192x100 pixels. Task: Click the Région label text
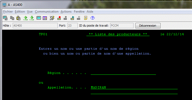[54, 73]
